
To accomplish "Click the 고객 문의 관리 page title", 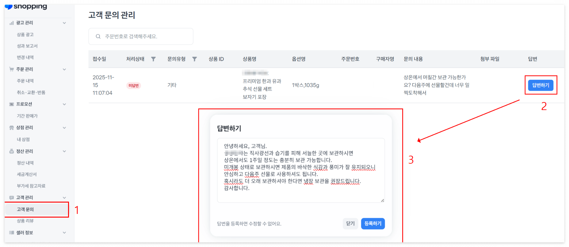I will (x=112, y=15).
